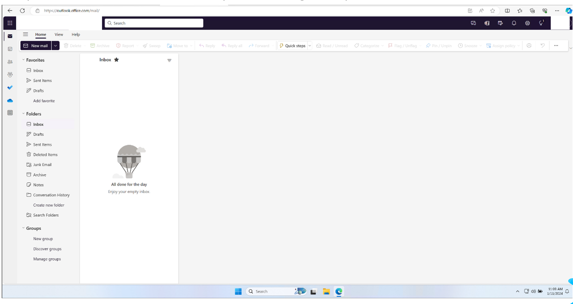The width and height of the screenshot is (573, 304).
Task: Select the Help ribbon tab
Action: coord(76,34)
